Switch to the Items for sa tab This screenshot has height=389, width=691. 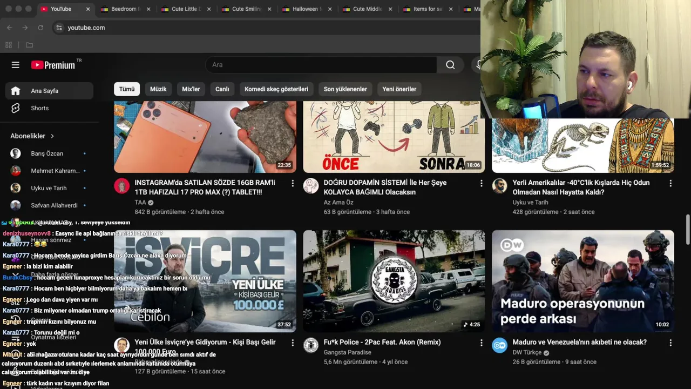[x=429, y=9]
